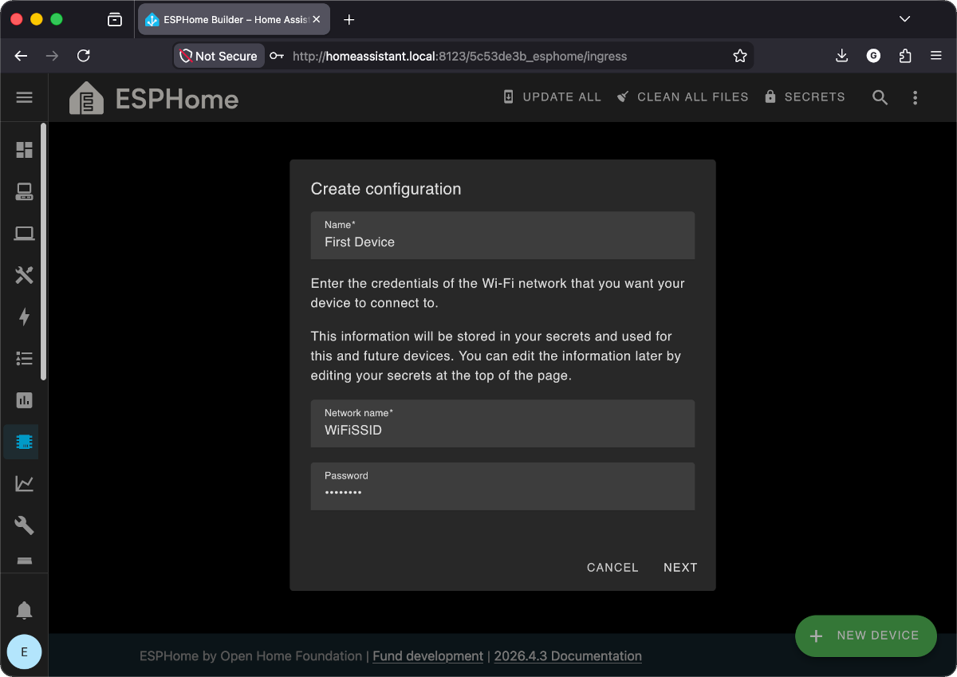Open the ESPHome three-dot overflow menu
Image resolution: width=957 pixels, height=677 pixels.
click(x=915, y=97)
